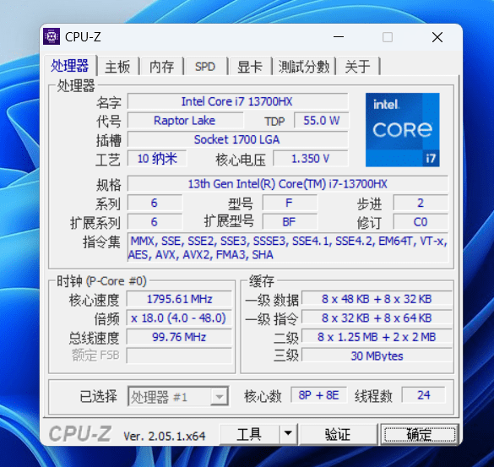Screen dimensions: 494x467
Task: Expand the 工具 dropdown arrow
Action: (x=288, y=434)
